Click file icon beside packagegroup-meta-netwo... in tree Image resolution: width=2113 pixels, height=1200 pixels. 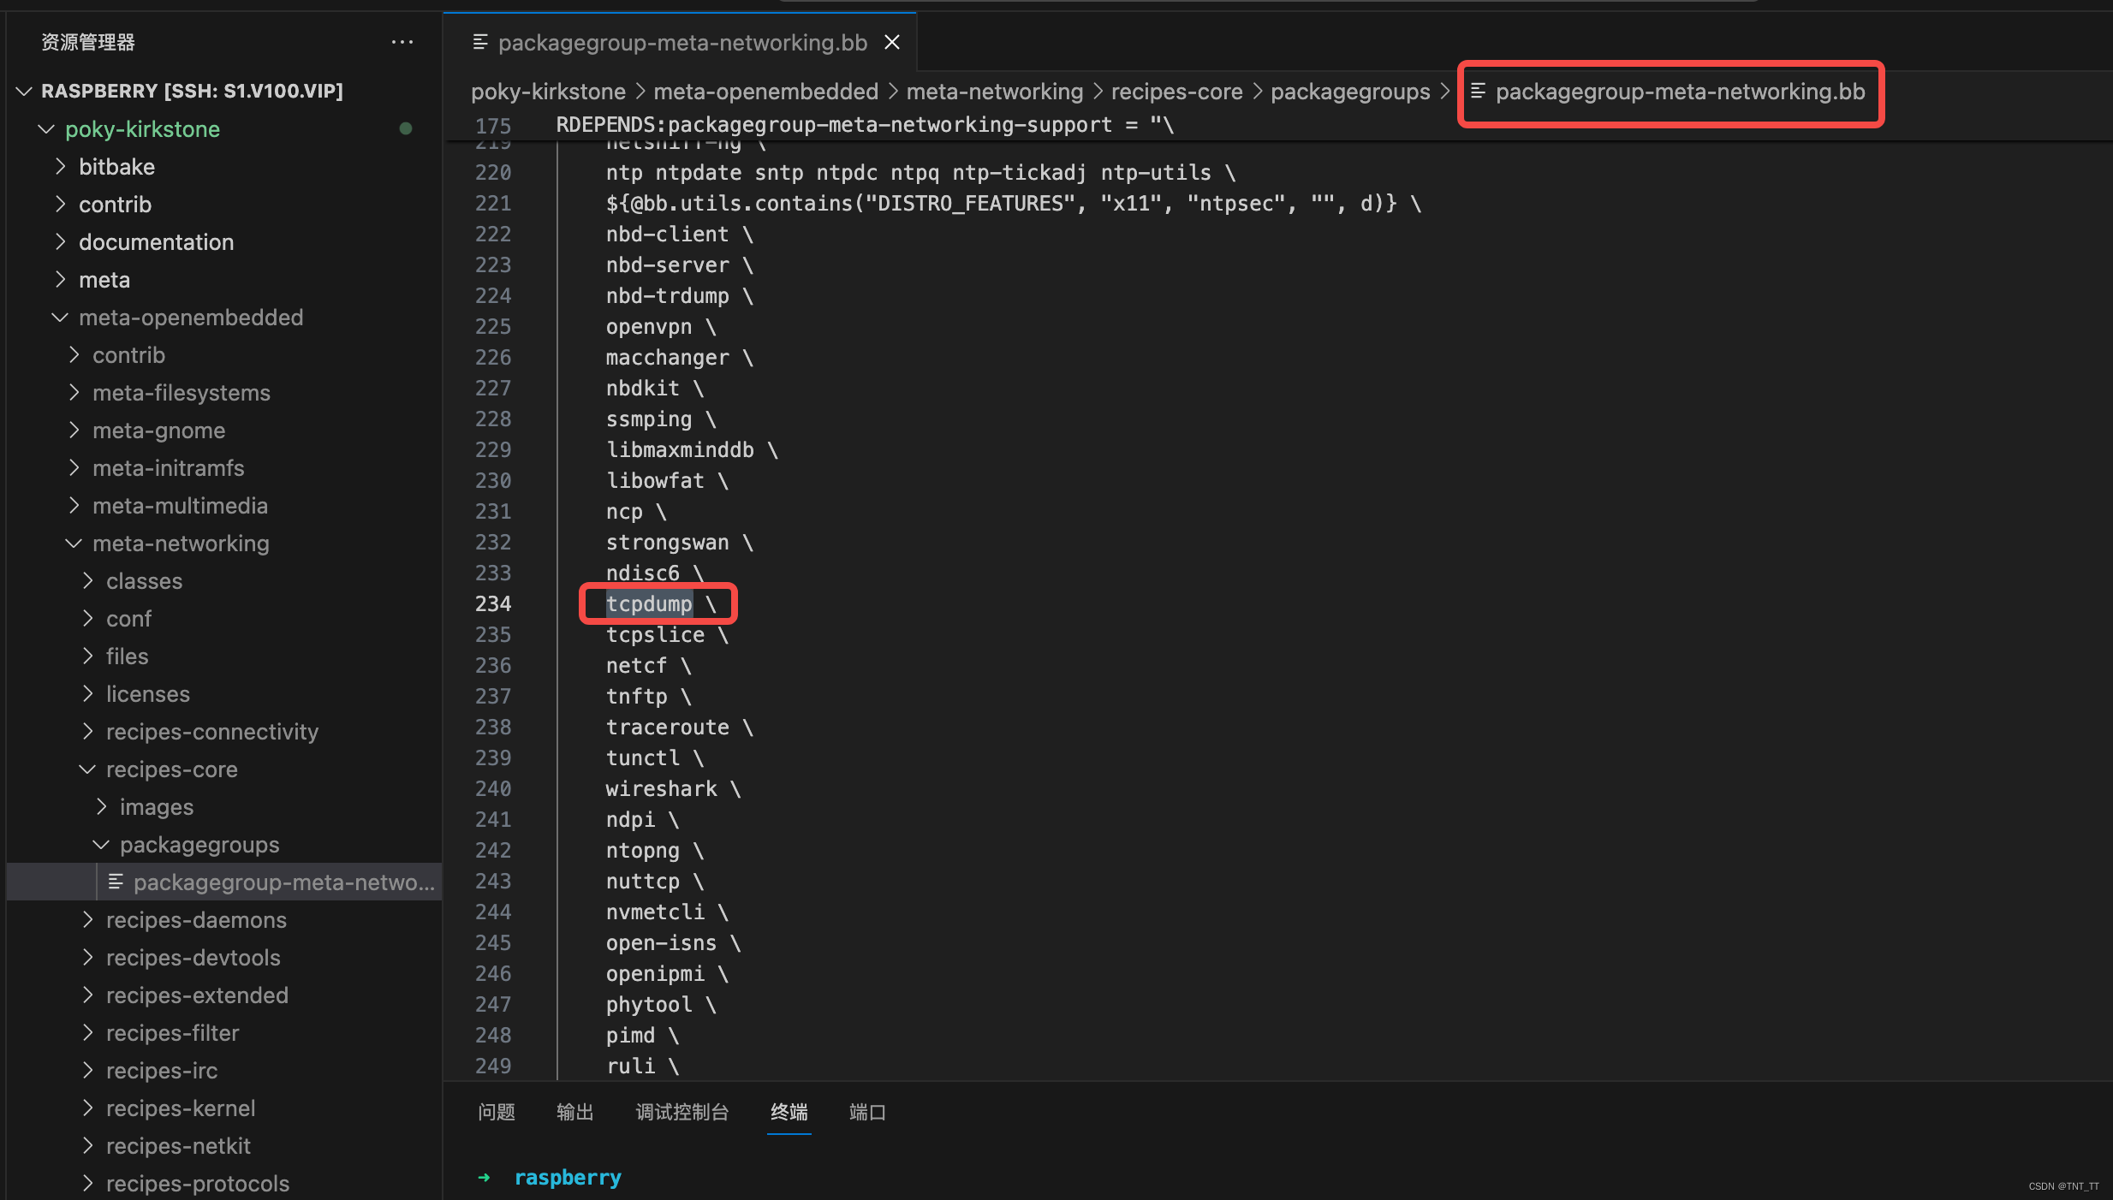116,882
